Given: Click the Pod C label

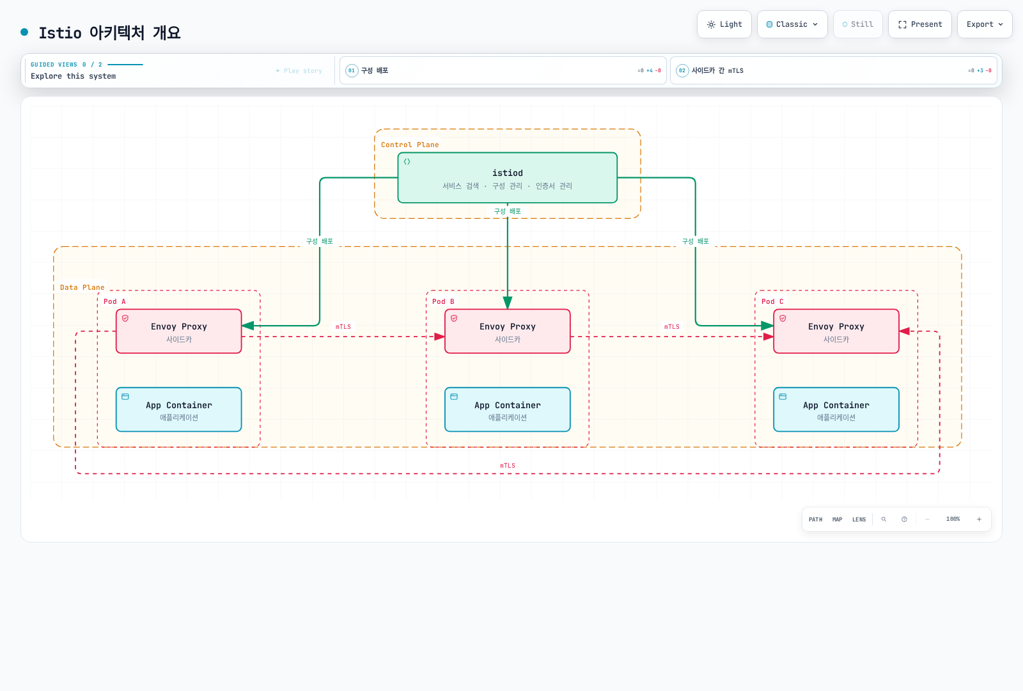Looking at the screenshot, I should (772, 301).
